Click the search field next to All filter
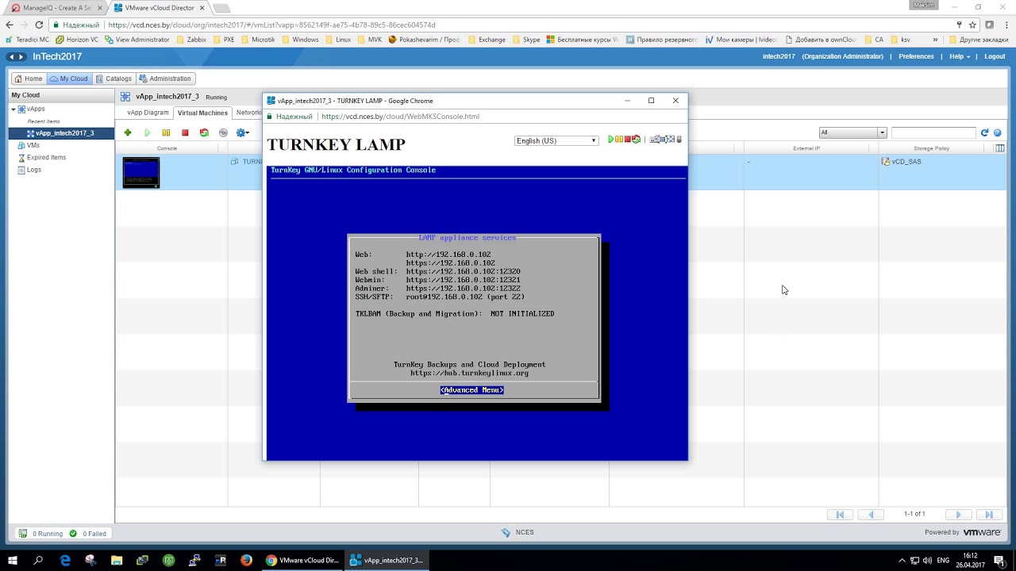Viewport: 1016px width, 571px height. (933, 132)
